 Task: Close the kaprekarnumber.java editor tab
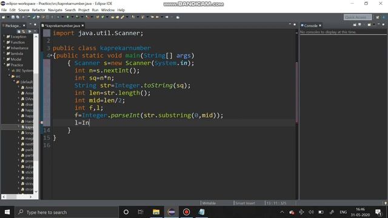[x=82, y=25]
